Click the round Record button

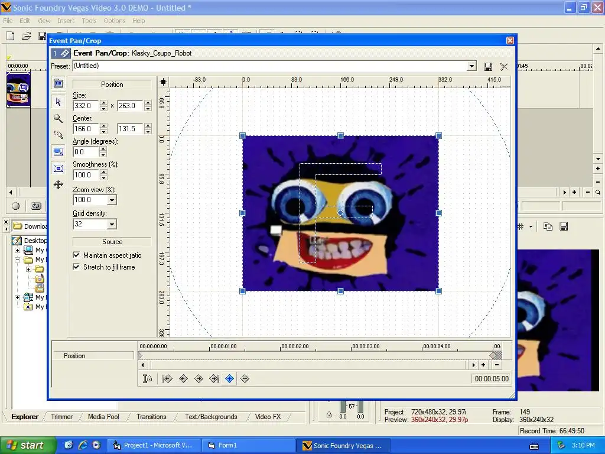point(15,206)
